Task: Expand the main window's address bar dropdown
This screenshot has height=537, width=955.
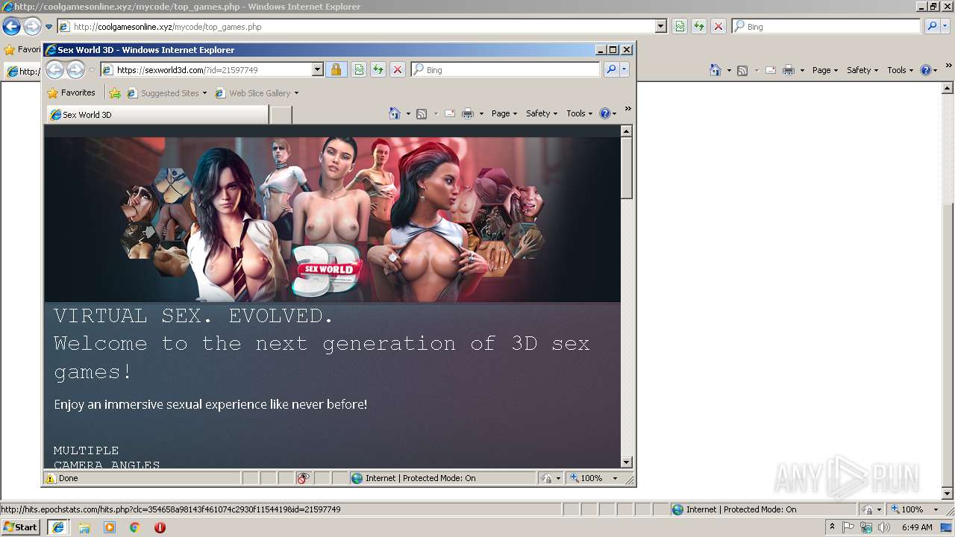Action: (661, 27)
